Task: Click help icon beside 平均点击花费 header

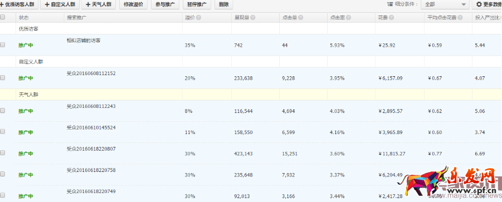Action: pyautogui.click(x=460, y=18)
